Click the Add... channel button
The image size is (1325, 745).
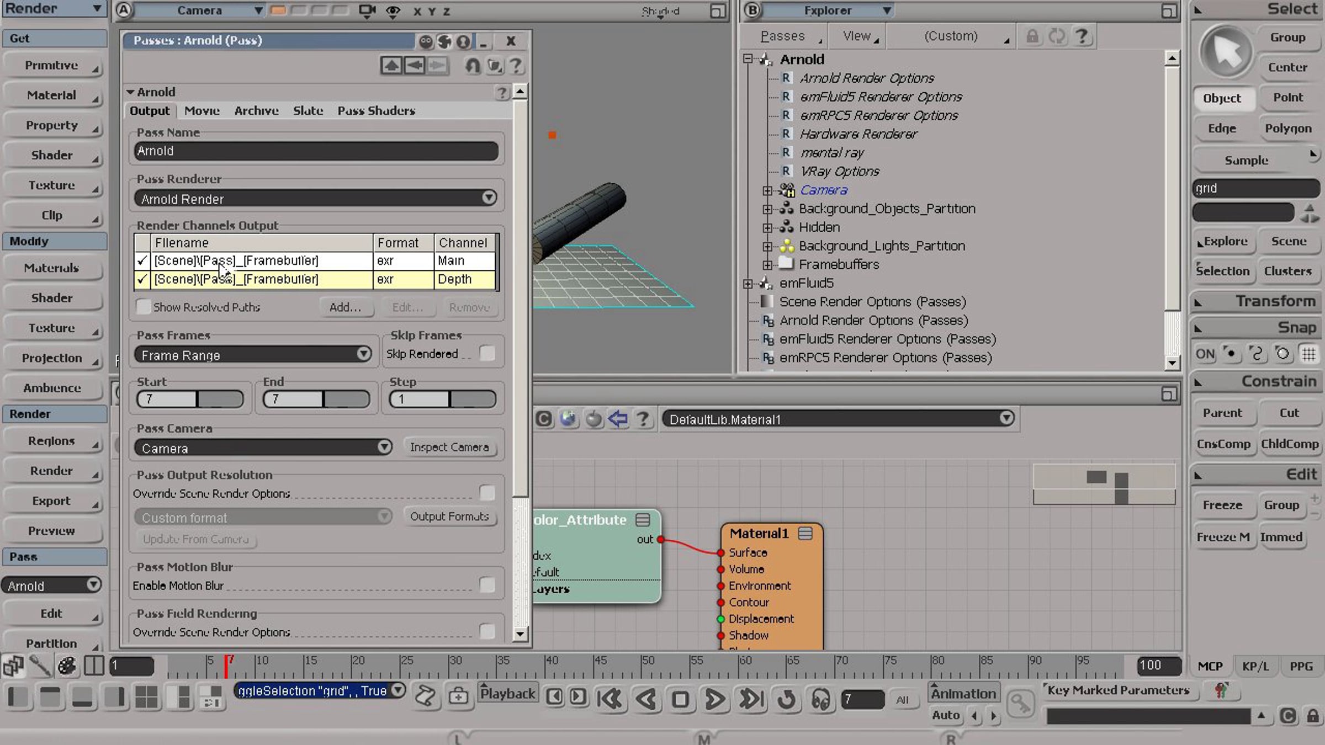point(346,307)
